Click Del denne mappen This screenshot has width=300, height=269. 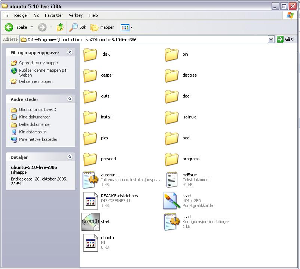click(32, 81)
